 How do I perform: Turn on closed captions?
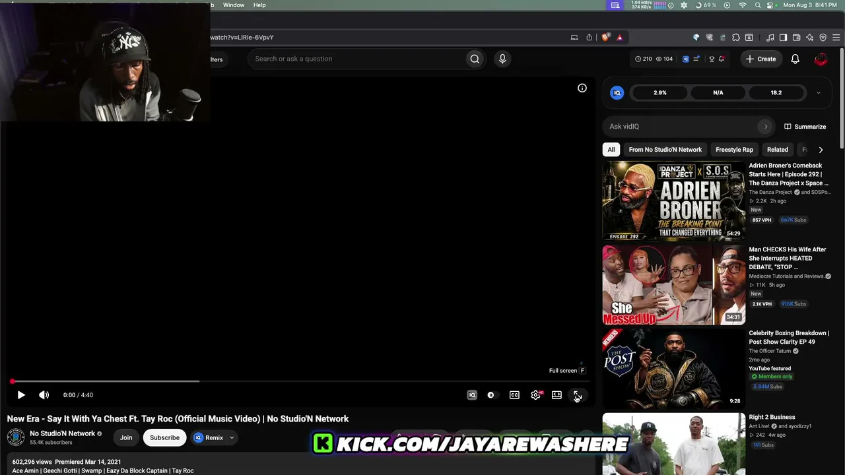pyautogui.click(x=514, y=395)
